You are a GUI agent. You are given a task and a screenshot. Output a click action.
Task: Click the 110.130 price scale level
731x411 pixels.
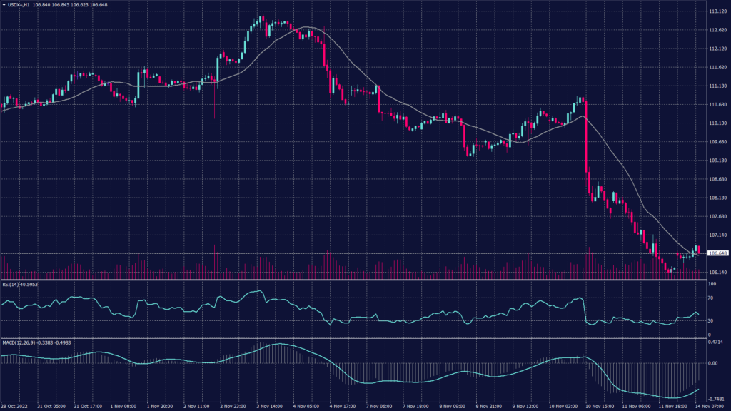[717, 123]
